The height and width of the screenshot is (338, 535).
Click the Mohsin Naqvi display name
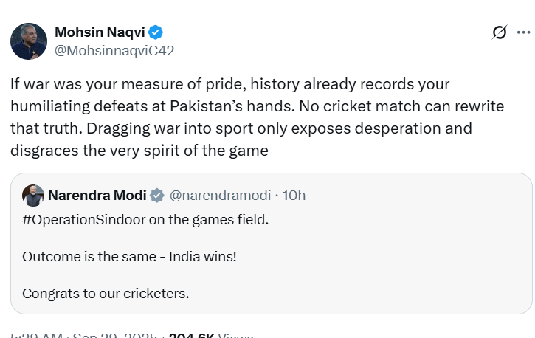(100, 32)
